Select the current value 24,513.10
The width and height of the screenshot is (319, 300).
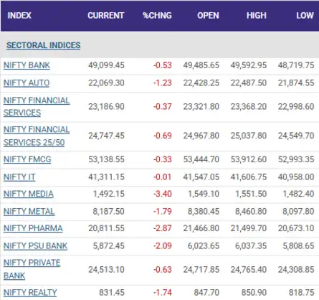click(x=106, y=270)
